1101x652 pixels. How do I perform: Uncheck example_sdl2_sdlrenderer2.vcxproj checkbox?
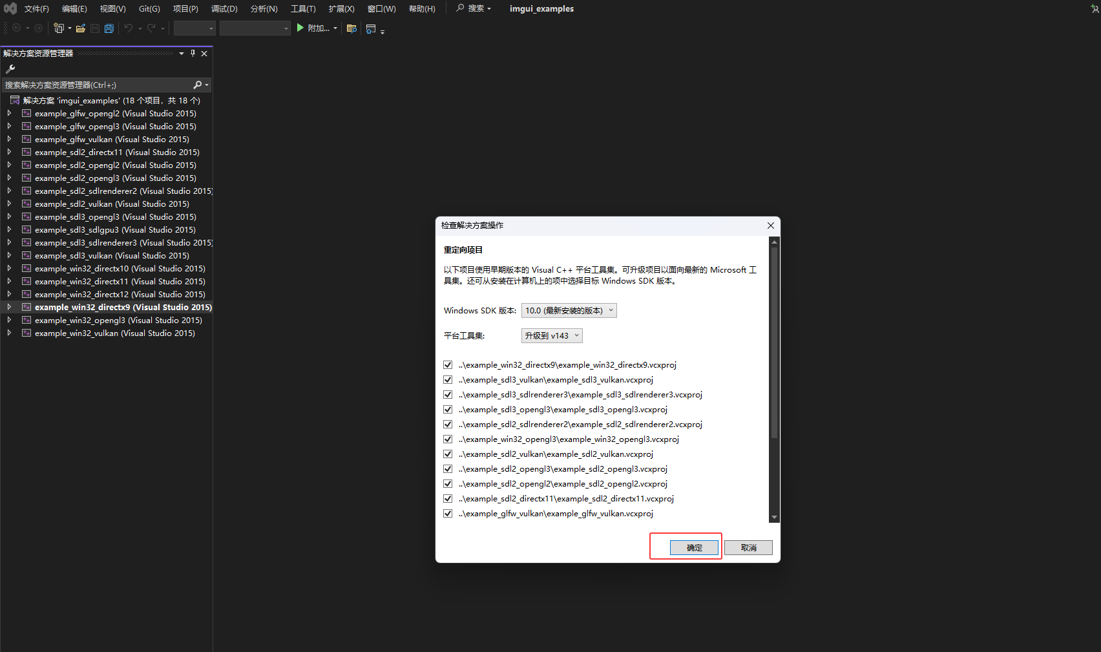coord(448,425)
